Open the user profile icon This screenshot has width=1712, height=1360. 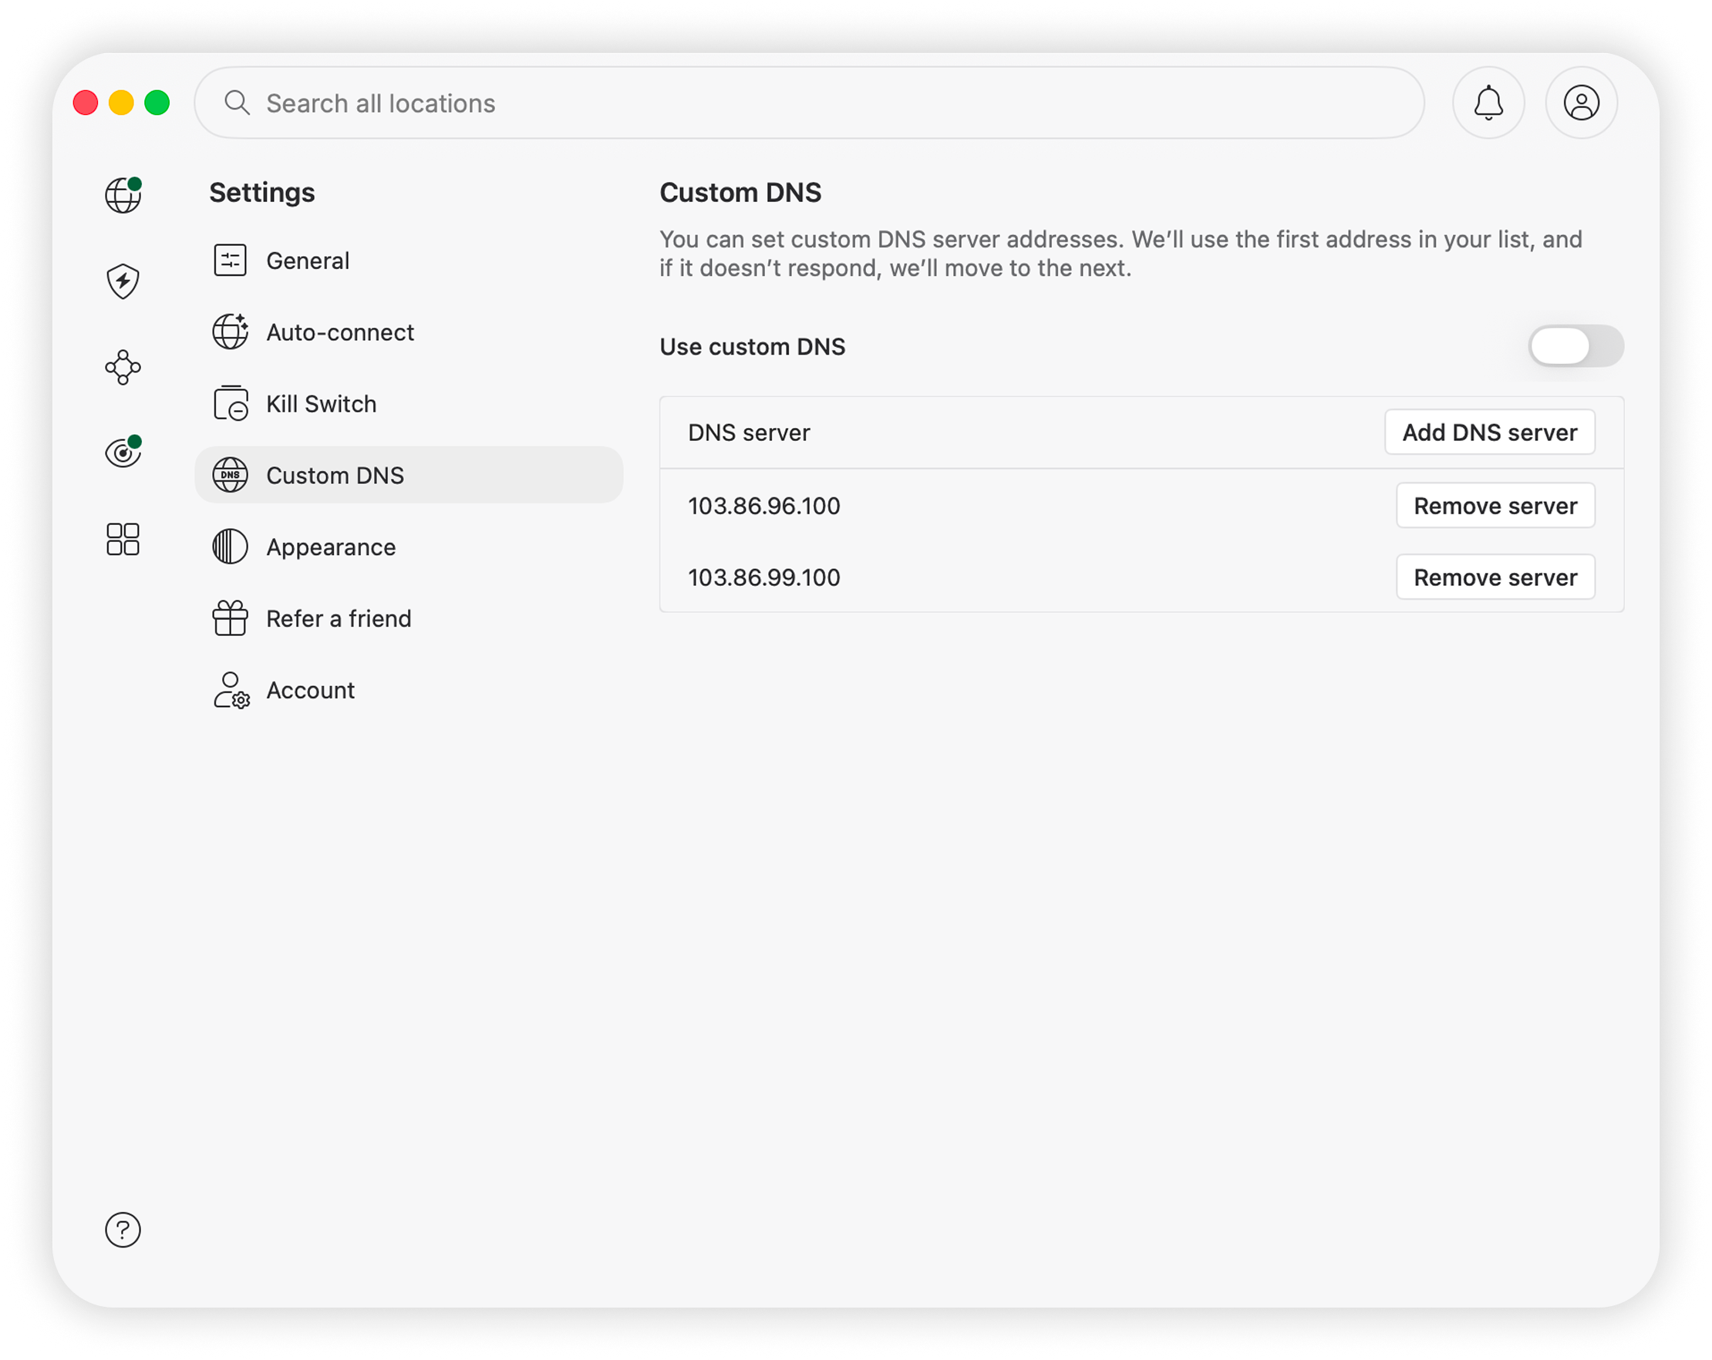tap(1581, 103)
